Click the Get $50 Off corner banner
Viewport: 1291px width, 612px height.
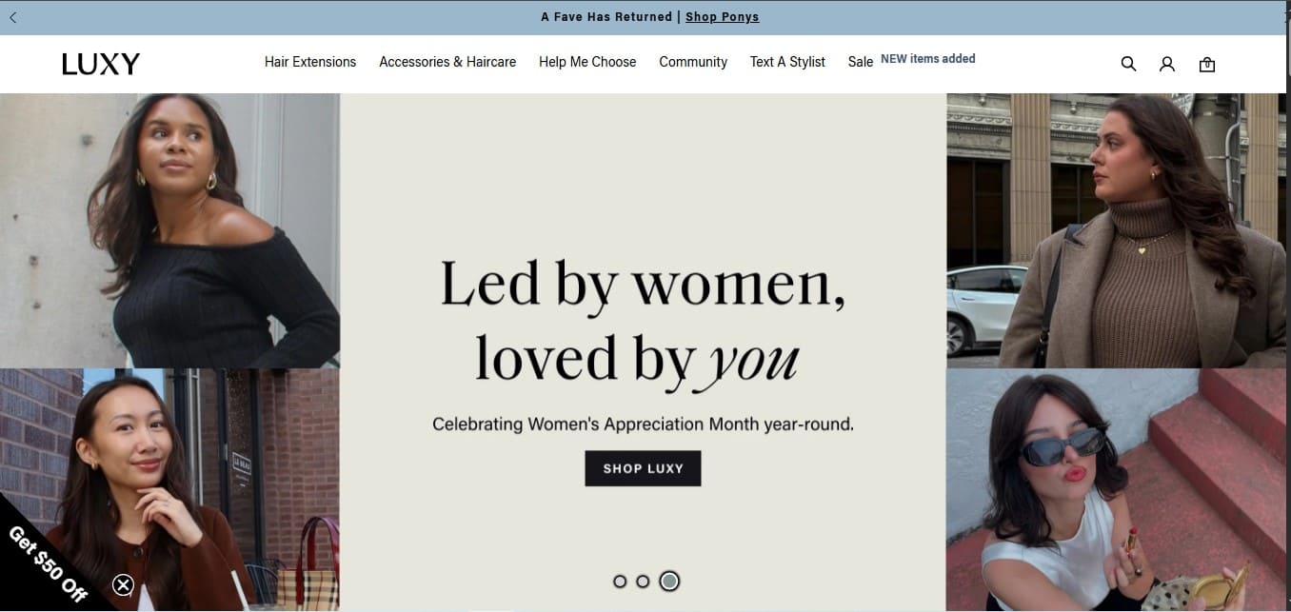pyautogui.click(x=48, y=562)
